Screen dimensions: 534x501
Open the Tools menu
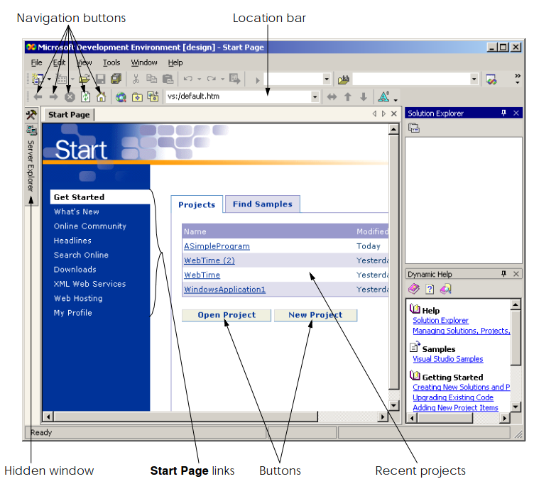coord(111,62)
